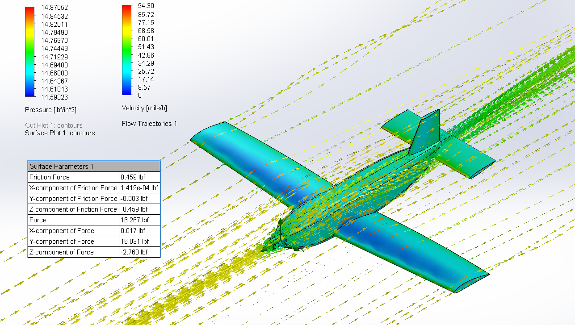Select pressure legend value 14.74449

(x=55, y=49)
